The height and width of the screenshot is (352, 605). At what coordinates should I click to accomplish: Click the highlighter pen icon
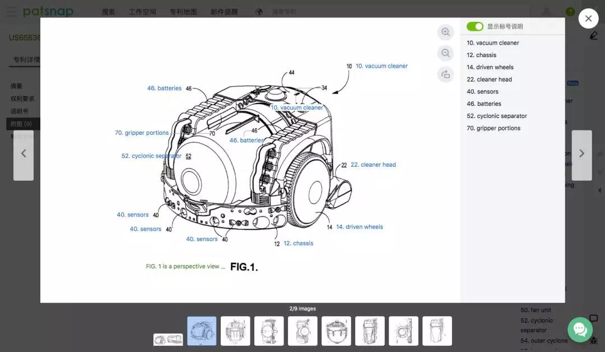594,36
